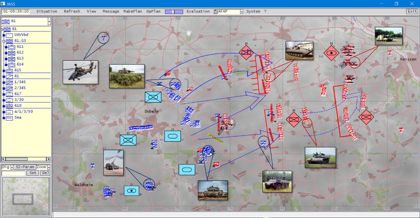Select unit 617 in the tree
Viewport: 420px width, 218px height.
pos(18,94)
